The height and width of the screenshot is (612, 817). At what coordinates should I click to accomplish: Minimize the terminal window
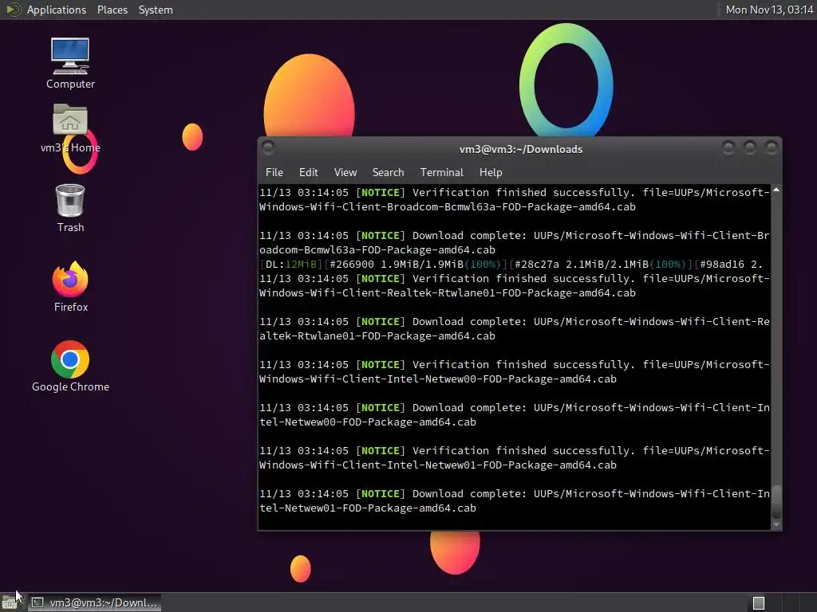(x=728, y=148)
